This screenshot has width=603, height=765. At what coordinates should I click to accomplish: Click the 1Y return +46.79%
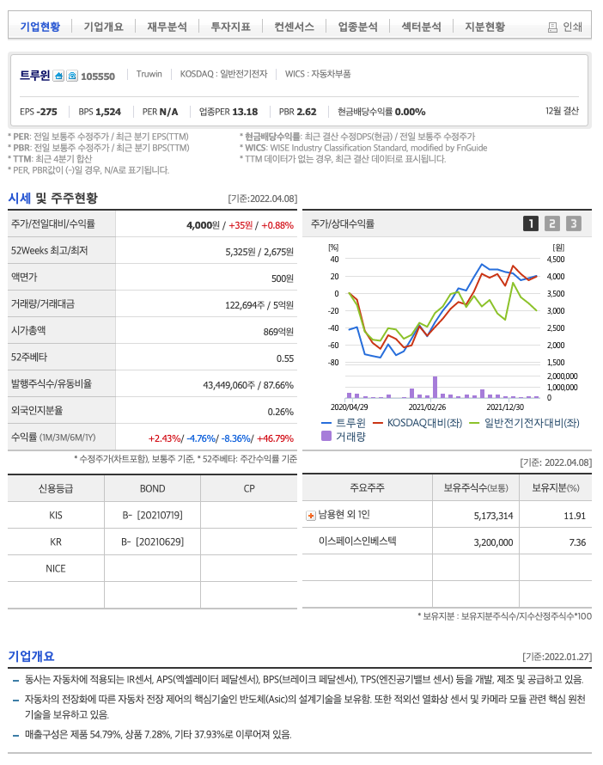(276, 438)
